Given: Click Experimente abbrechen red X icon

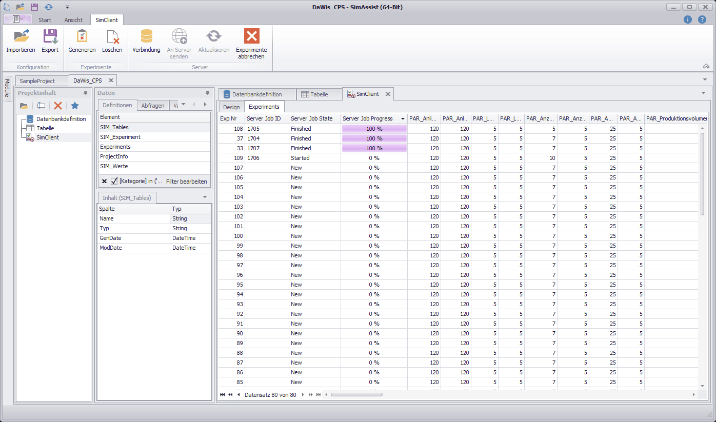Looking at the screenshot, I should (x=251, y=36).
